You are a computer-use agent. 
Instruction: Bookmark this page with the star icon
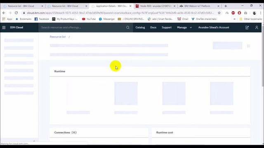pos(219,13)
